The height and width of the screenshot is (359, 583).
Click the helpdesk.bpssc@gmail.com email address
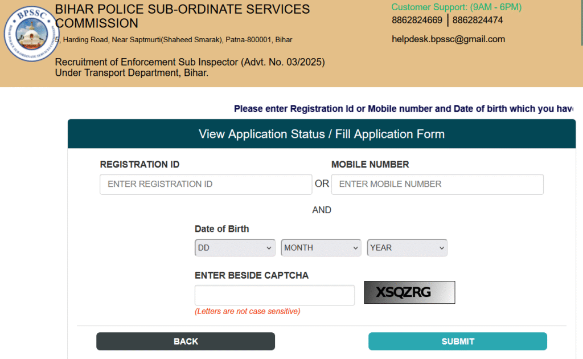(448, 39)
